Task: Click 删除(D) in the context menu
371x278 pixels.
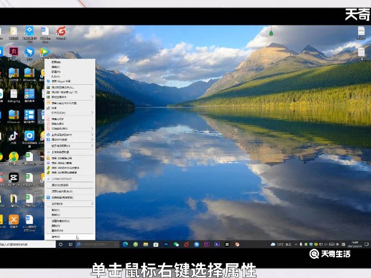Action: [56, 226]
